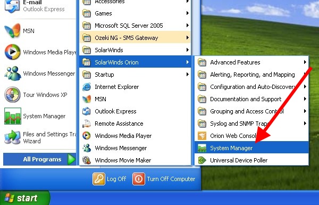Click the Log Off label
The width and height of the screenshot is (319, 205).
[x=116, y=179]
